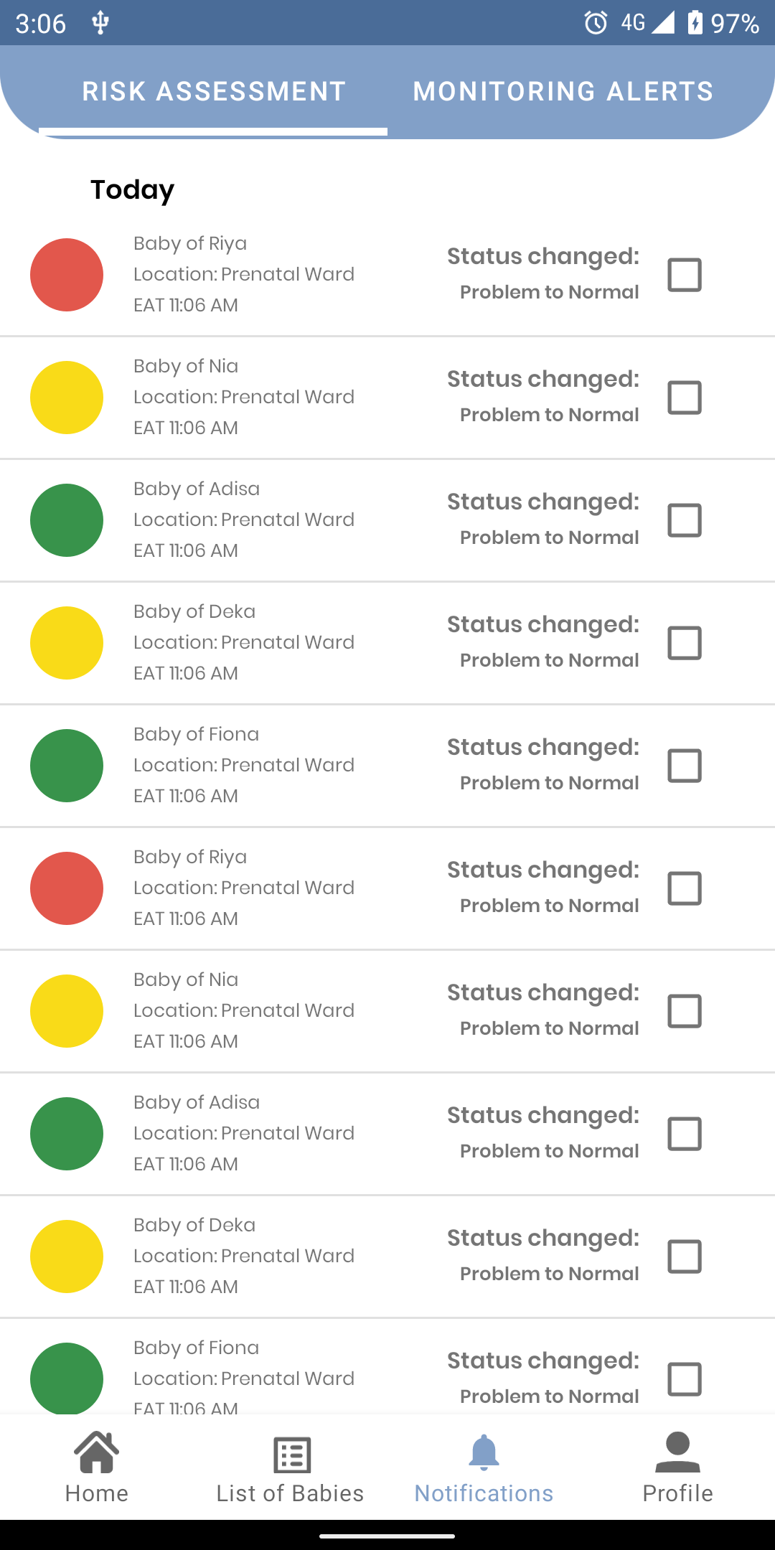Tap the 4G signal strength icon

coord(662,23)
